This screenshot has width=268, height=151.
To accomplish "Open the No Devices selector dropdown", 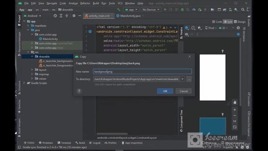I will [x=151, y=10].
